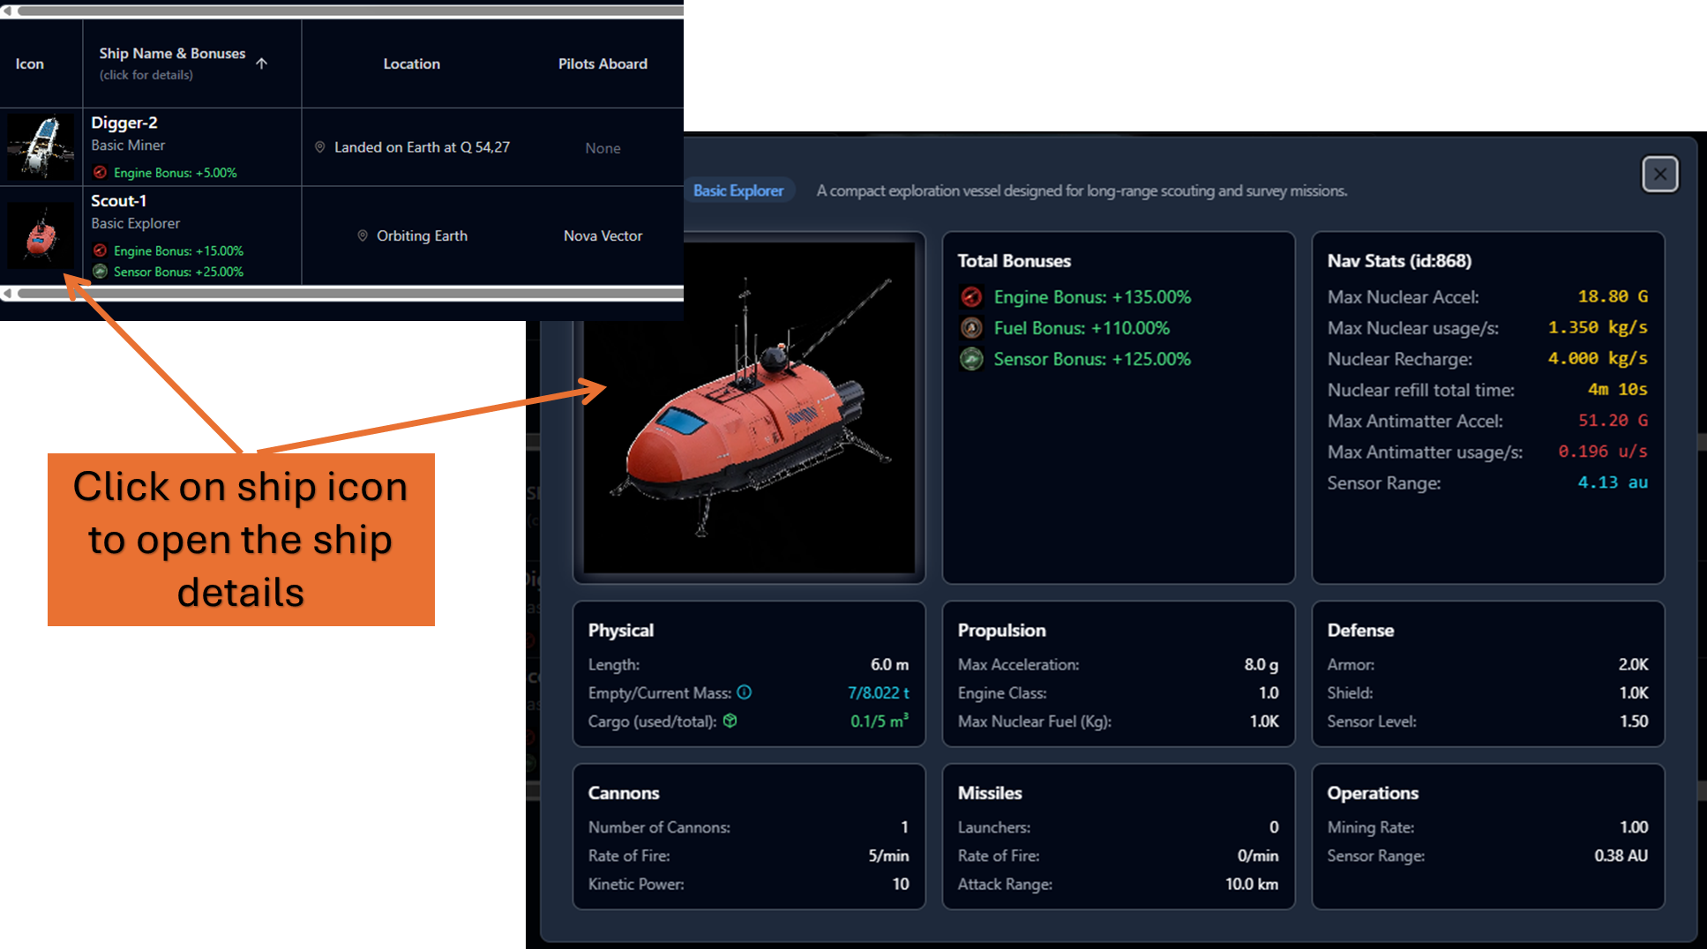This screenshot has width=1707, height=949.
Task: Click cargo cube icon next to Cargo
Action: [730, 721]
